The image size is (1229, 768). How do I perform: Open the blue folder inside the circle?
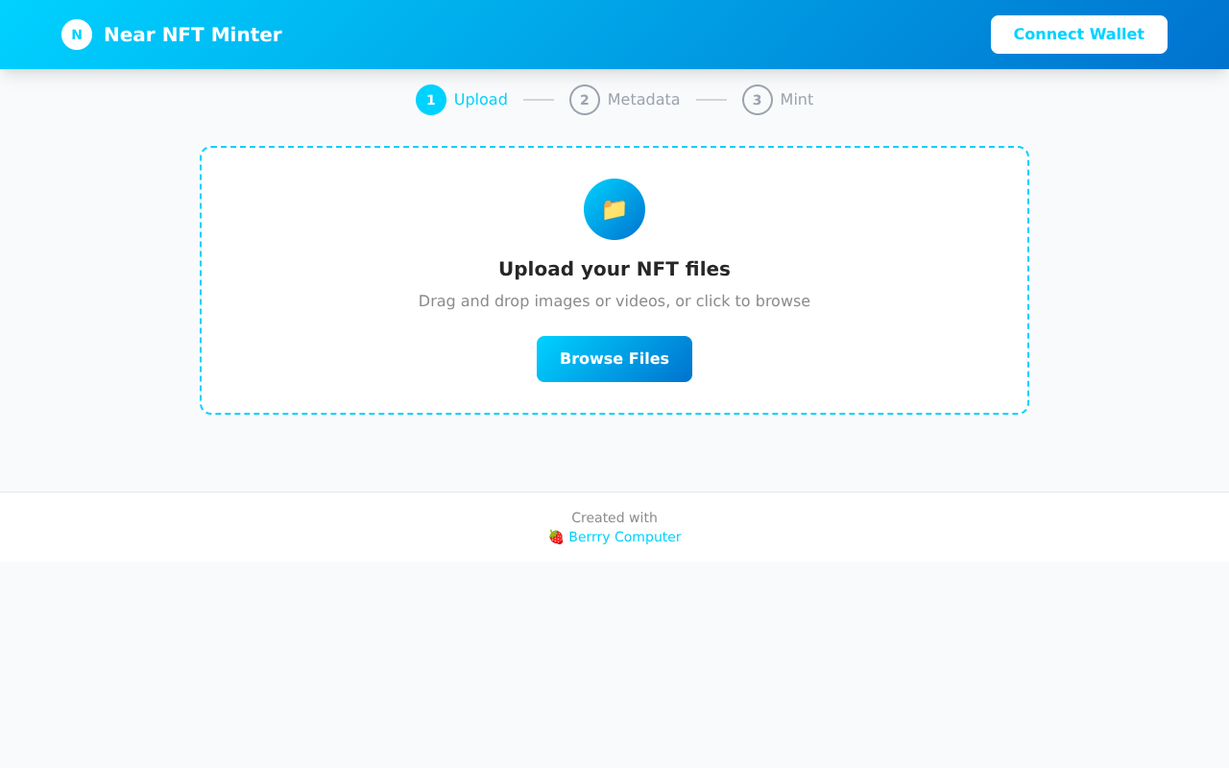pos(614,209)
